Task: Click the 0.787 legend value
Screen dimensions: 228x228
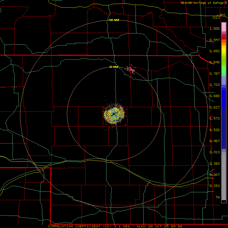Action: tap(215, 73)
